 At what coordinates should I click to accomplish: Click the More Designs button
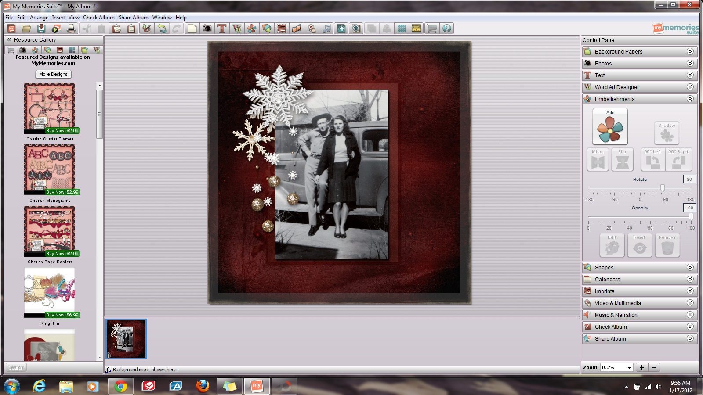[53, 74]
